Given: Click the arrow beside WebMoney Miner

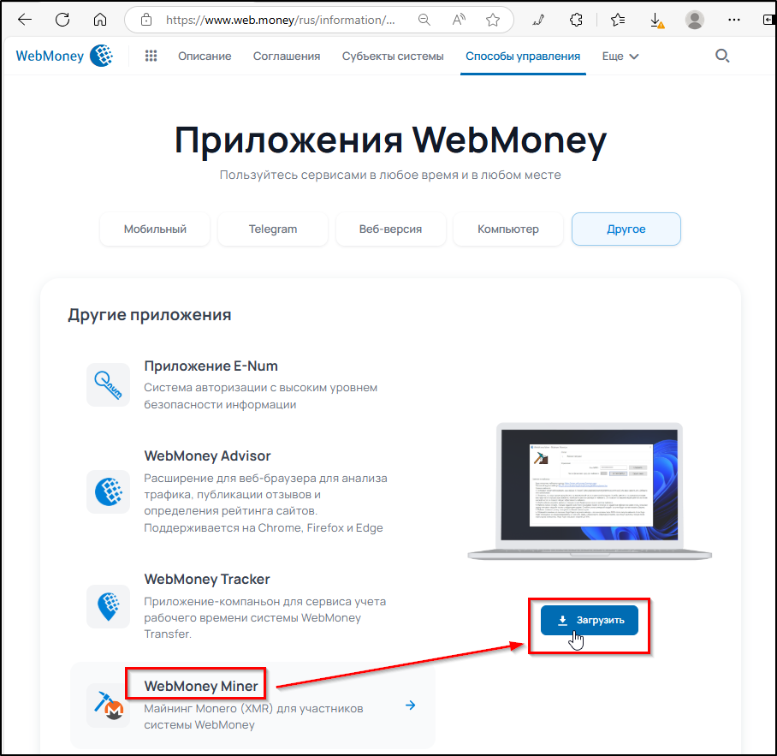Looking at the screenshot, I should pyautogui.click(x=410, y=705).
